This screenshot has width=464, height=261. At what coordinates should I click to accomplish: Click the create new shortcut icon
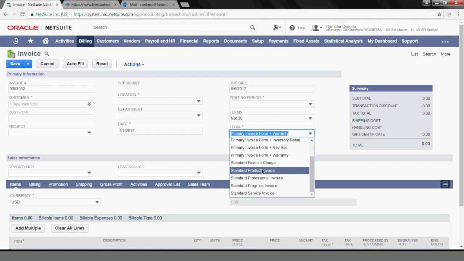(277, 28)
